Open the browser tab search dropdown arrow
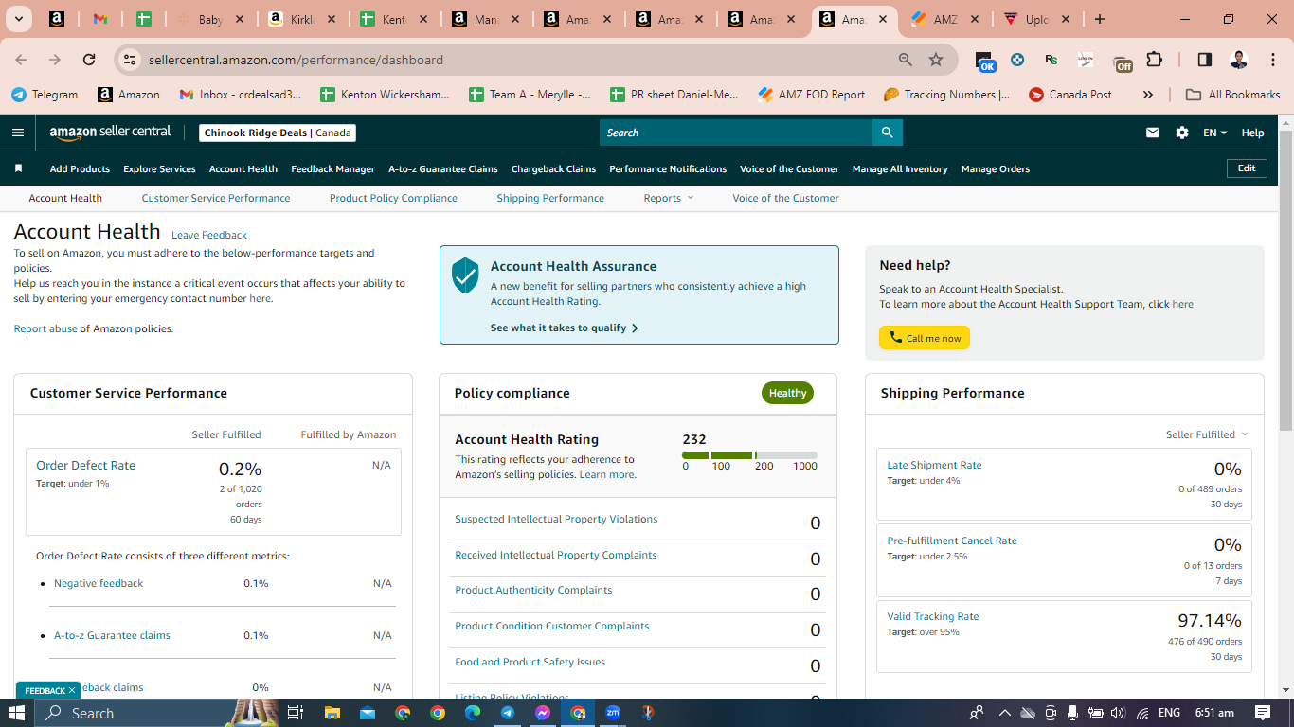1294x727 pixels. tap(20, 19)
